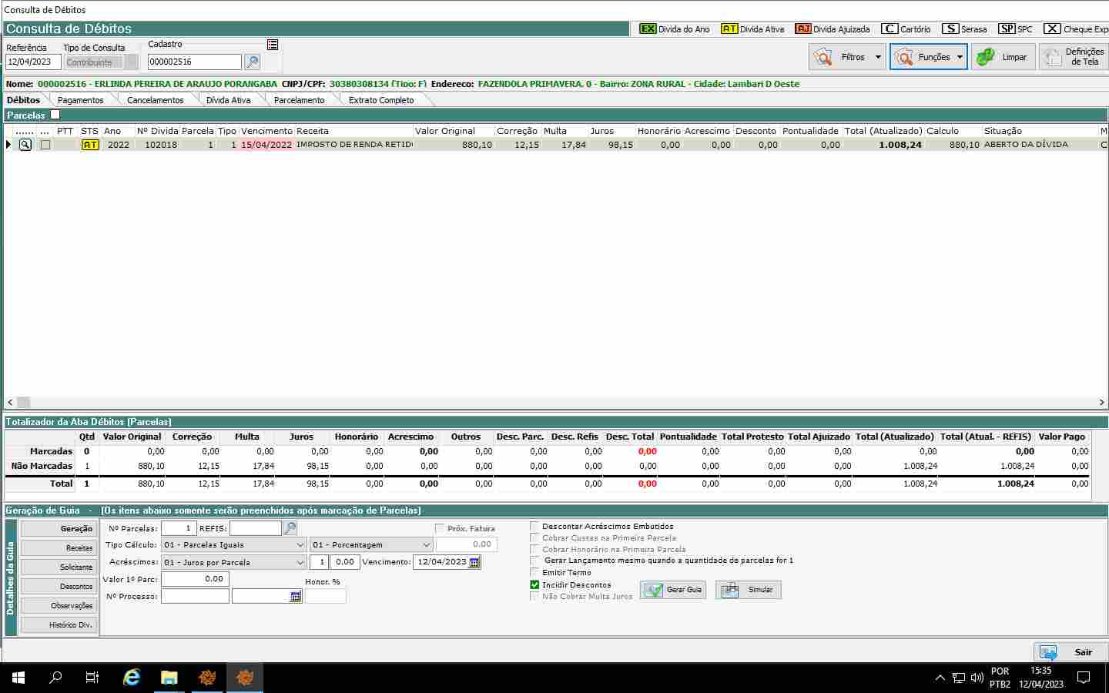Switch to the Pagamentos tab
This screenshot has width=1109, height=693.
point(80,100)
